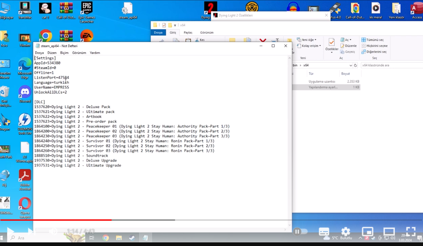Image resolution: width=423 pixels, height=246 pixels.
Task: Open the TransMac desktop shortcut
Action: pos(25,10)
